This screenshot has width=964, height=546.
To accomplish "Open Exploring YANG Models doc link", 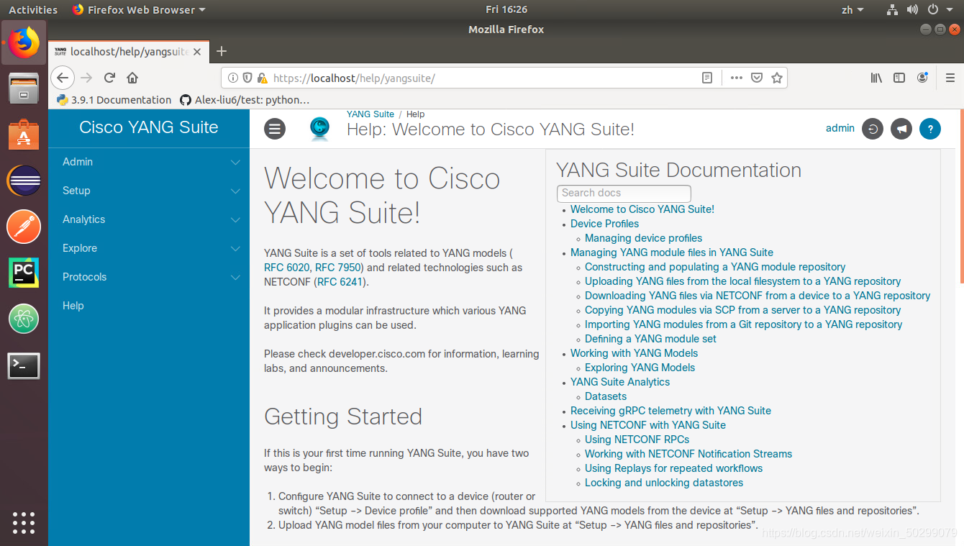I will [640, 368].
